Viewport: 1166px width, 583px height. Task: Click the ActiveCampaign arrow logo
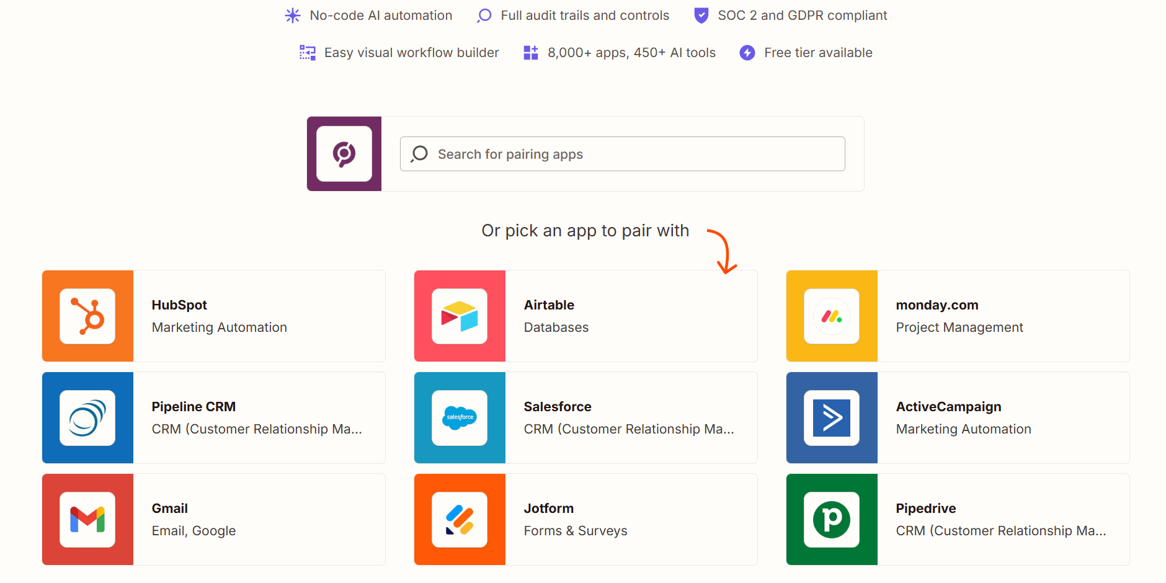pyautogui.click(x=832, y=417)
